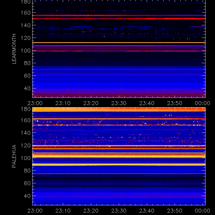Click the 160 label on the Palehua axis
This screenshot has width=215, height=215.
pos(26,120)
